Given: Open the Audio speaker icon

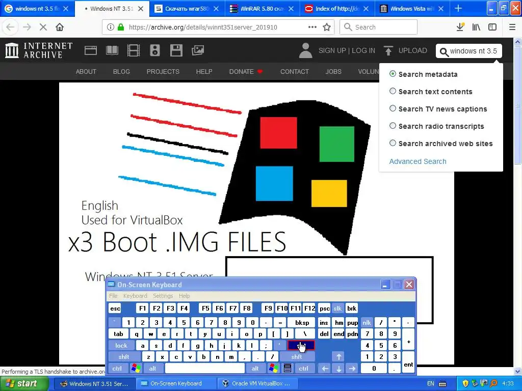Looking at the screenshot, I should click(x=155, y=50).
